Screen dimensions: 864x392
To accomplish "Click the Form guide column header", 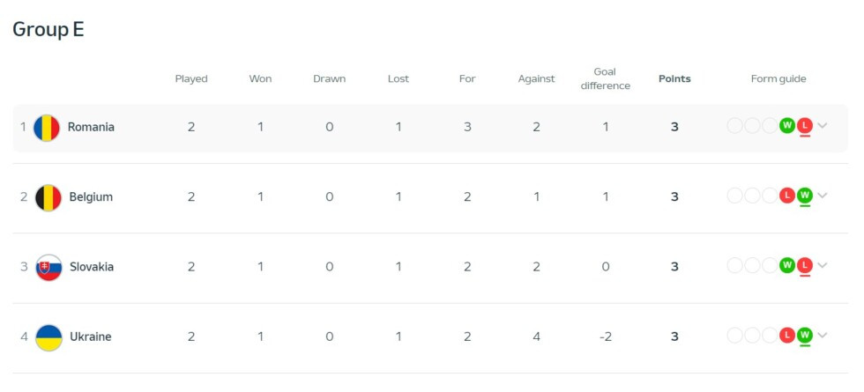I will (x=778, y=78).
